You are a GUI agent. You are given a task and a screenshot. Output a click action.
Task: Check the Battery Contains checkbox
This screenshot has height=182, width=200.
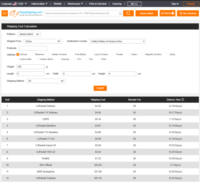coord(50,54)
